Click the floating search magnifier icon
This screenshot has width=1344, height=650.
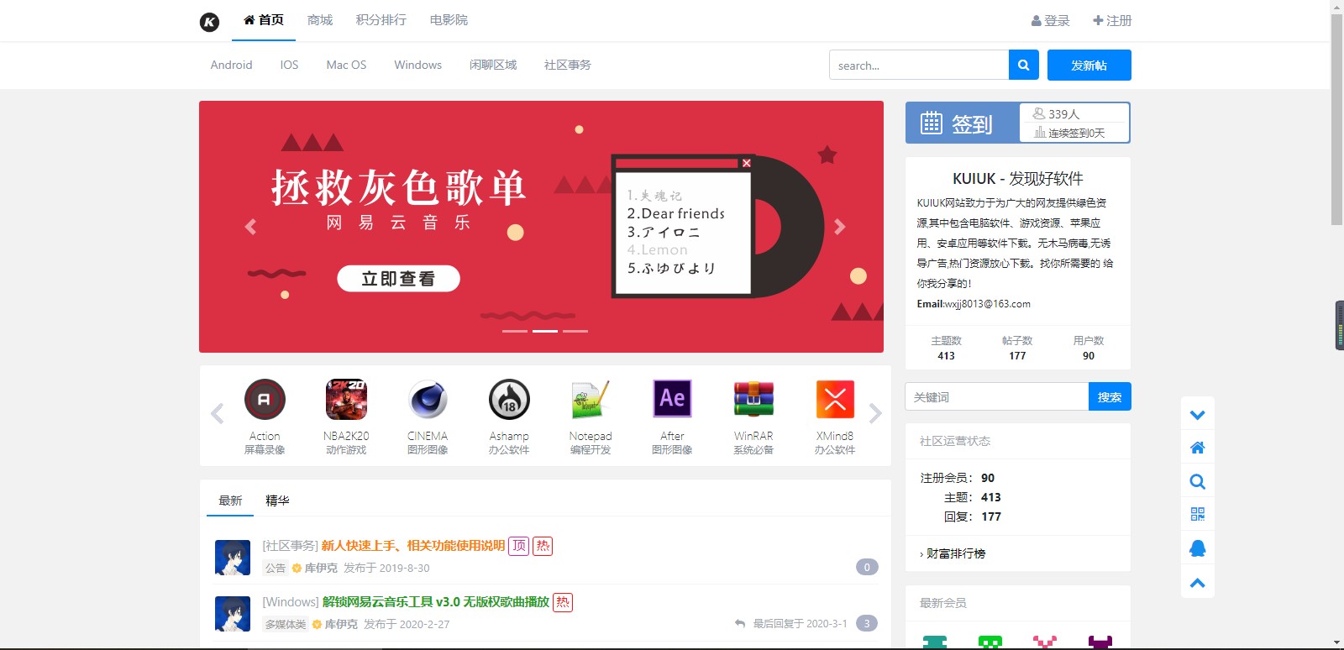pyautogui.click(x=1198, y=481)
